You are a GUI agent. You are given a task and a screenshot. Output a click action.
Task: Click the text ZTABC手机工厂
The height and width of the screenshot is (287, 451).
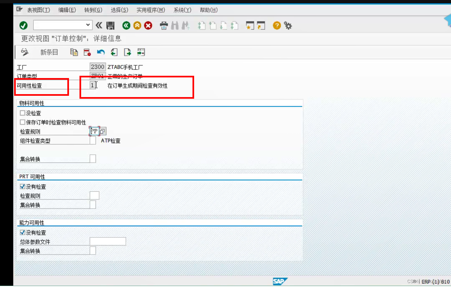125,67
